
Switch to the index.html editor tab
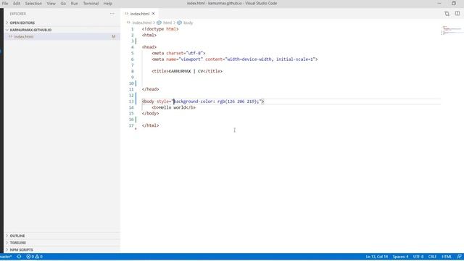tap(140, 14)
